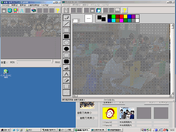The width and height of the screenshot is (176, 132).
Task: Pick the filled rounded rectangle tool
Action: coord(67,61)
